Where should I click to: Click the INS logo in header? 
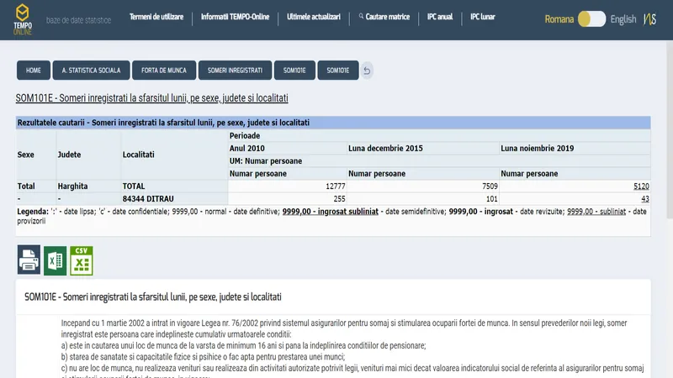650,19
